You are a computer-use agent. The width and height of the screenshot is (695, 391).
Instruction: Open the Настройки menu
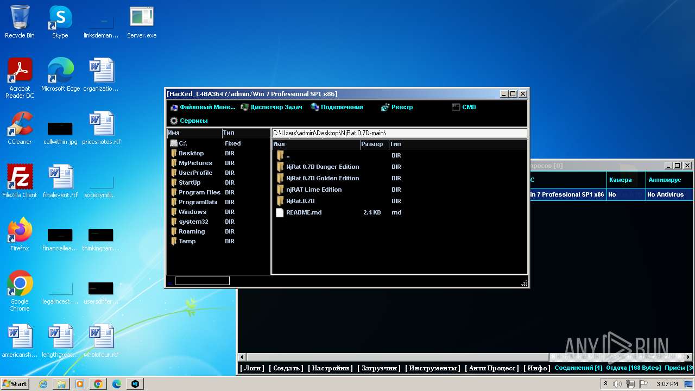coord(330,368)
